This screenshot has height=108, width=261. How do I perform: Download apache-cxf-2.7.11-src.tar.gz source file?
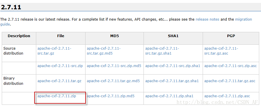click(x=54, y=51)
